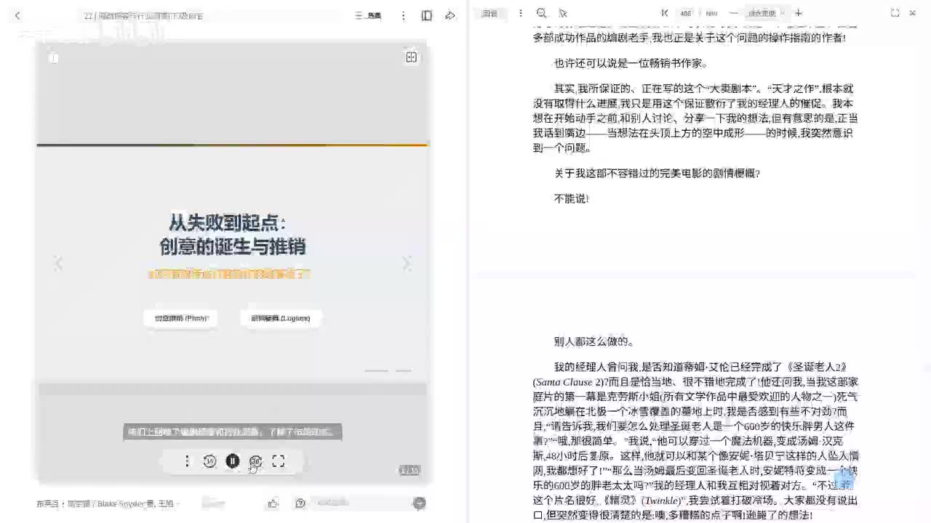
Task: Rewind the audio 15 seconds
Action: tap(209, 461)
